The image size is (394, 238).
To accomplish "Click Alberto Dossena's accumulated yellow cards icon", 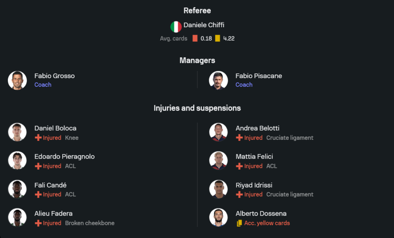I will click(x=239, y=223).
